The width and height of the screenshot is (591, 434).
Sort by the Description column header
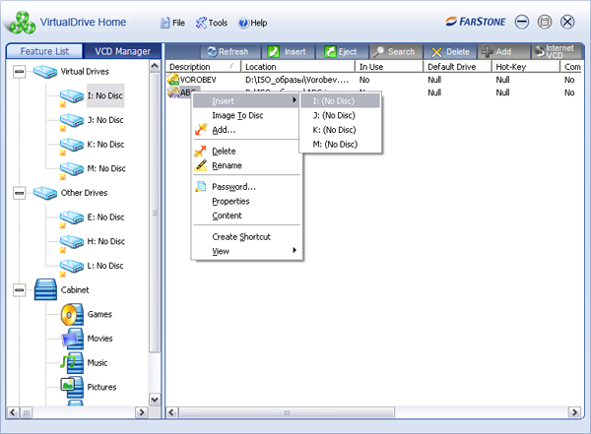point(203,67)
